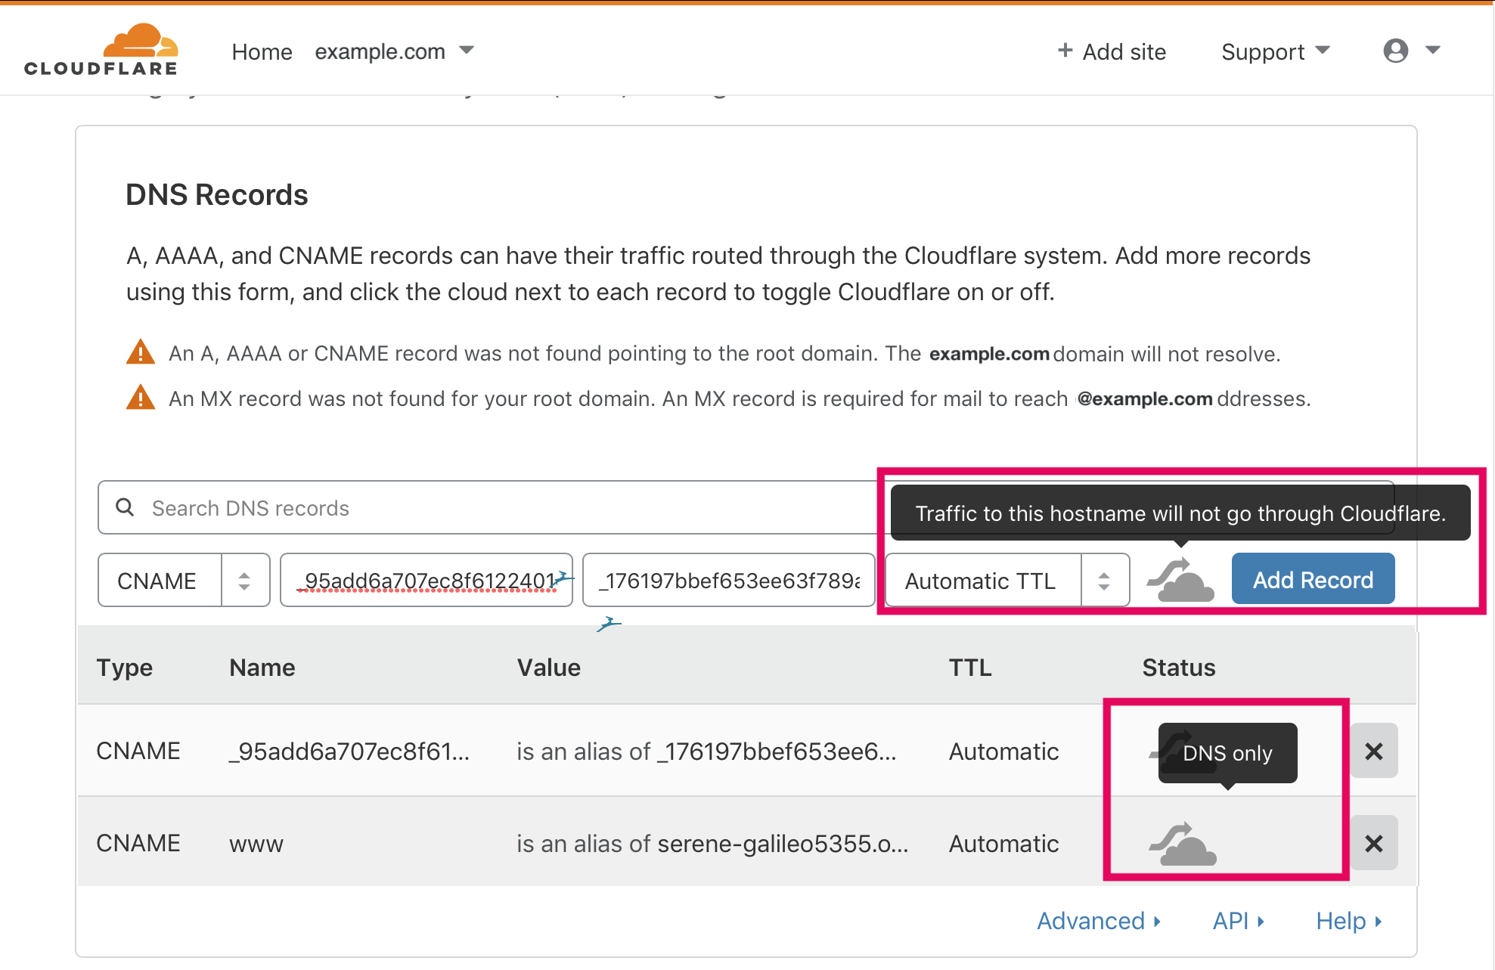Click the plus icon beside Add site

tap(1065, 51)
